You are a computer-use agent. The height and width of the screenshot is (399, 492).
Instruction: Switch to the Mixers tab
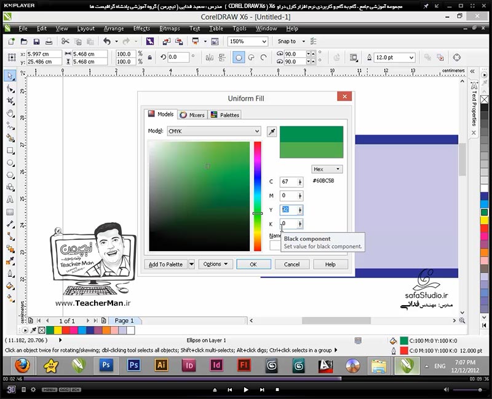[x=192, y=115]
